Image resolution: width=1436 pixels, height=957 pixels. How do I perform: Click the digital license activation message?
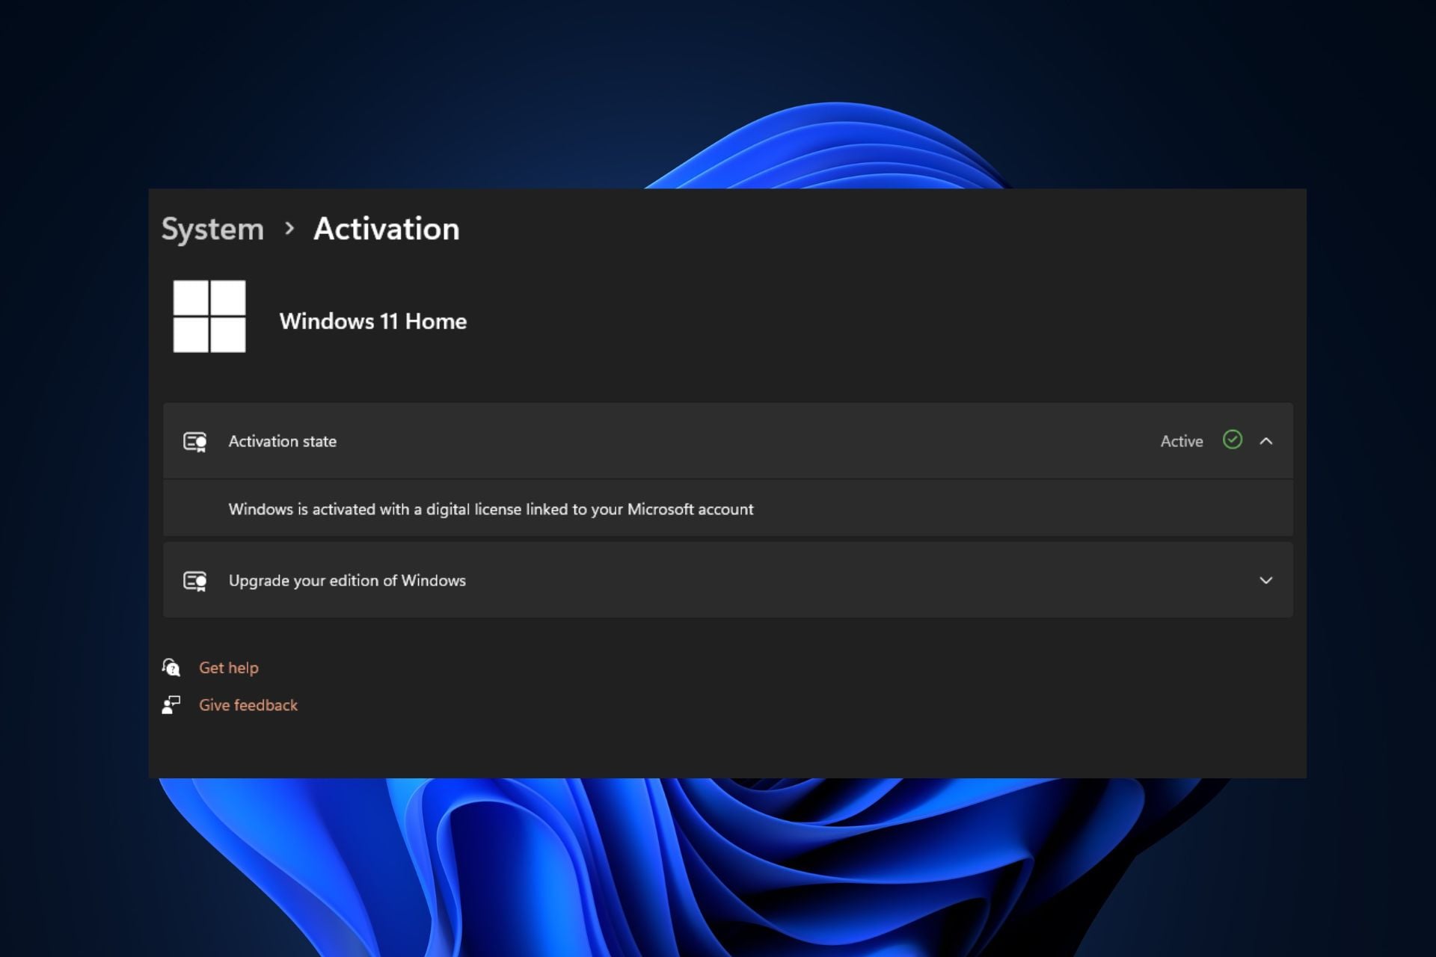(491, 509)
